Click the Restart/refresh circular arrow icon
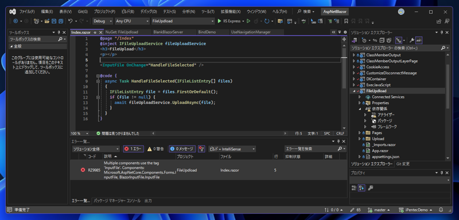This screenshot has height=220, width=459. (267, 21)
